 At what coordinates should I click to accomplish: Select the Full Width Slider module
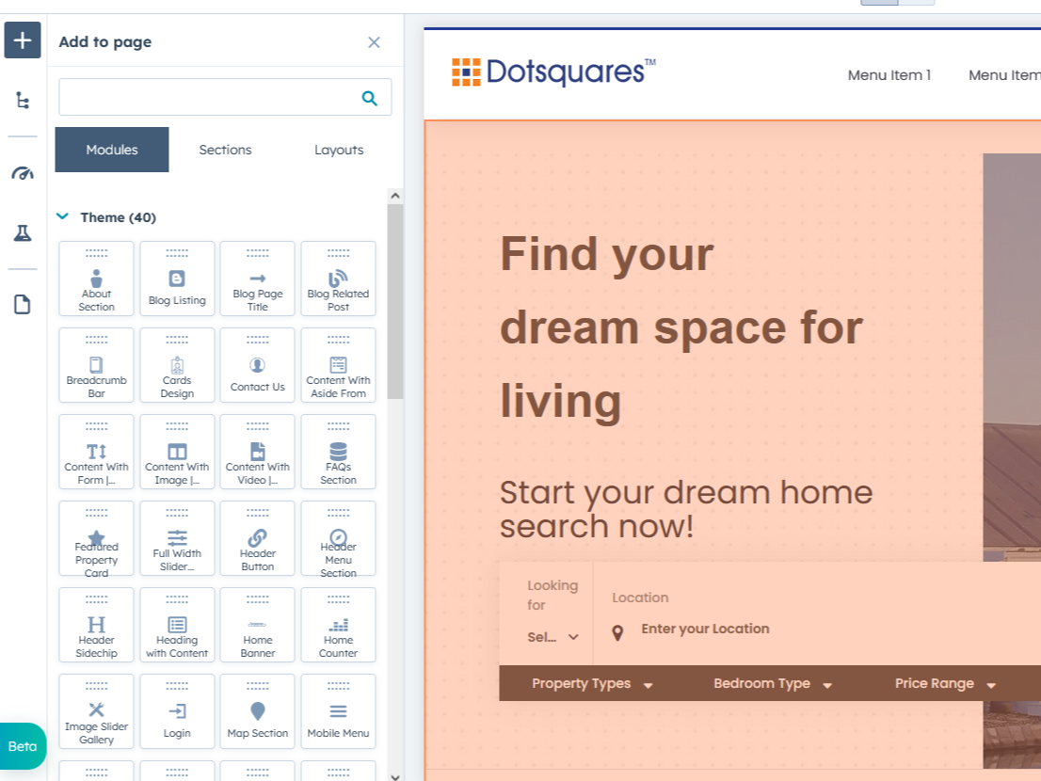(x=177, y=538)
